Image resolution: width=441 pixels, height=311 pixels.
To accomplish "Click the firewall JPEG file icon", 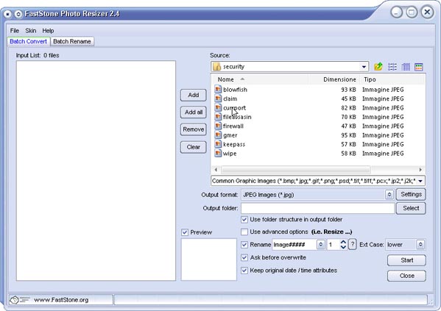I will [x=218, y=126].
